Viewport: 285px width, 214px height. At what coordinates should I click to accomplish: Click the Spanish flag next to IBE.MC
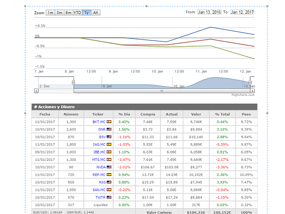(109, 152)
